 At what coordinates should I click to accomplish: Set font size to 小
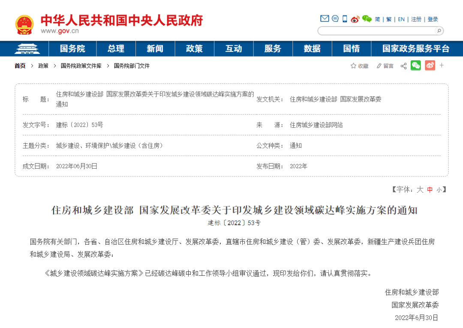tap(439, 190)
